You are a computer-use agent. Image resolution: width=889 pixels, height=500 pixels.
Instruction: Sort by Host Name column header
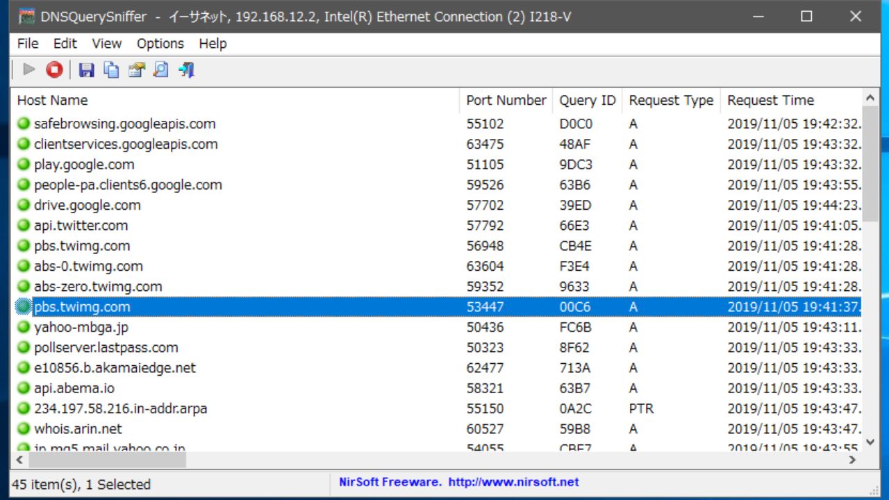(x=235, y=101)
